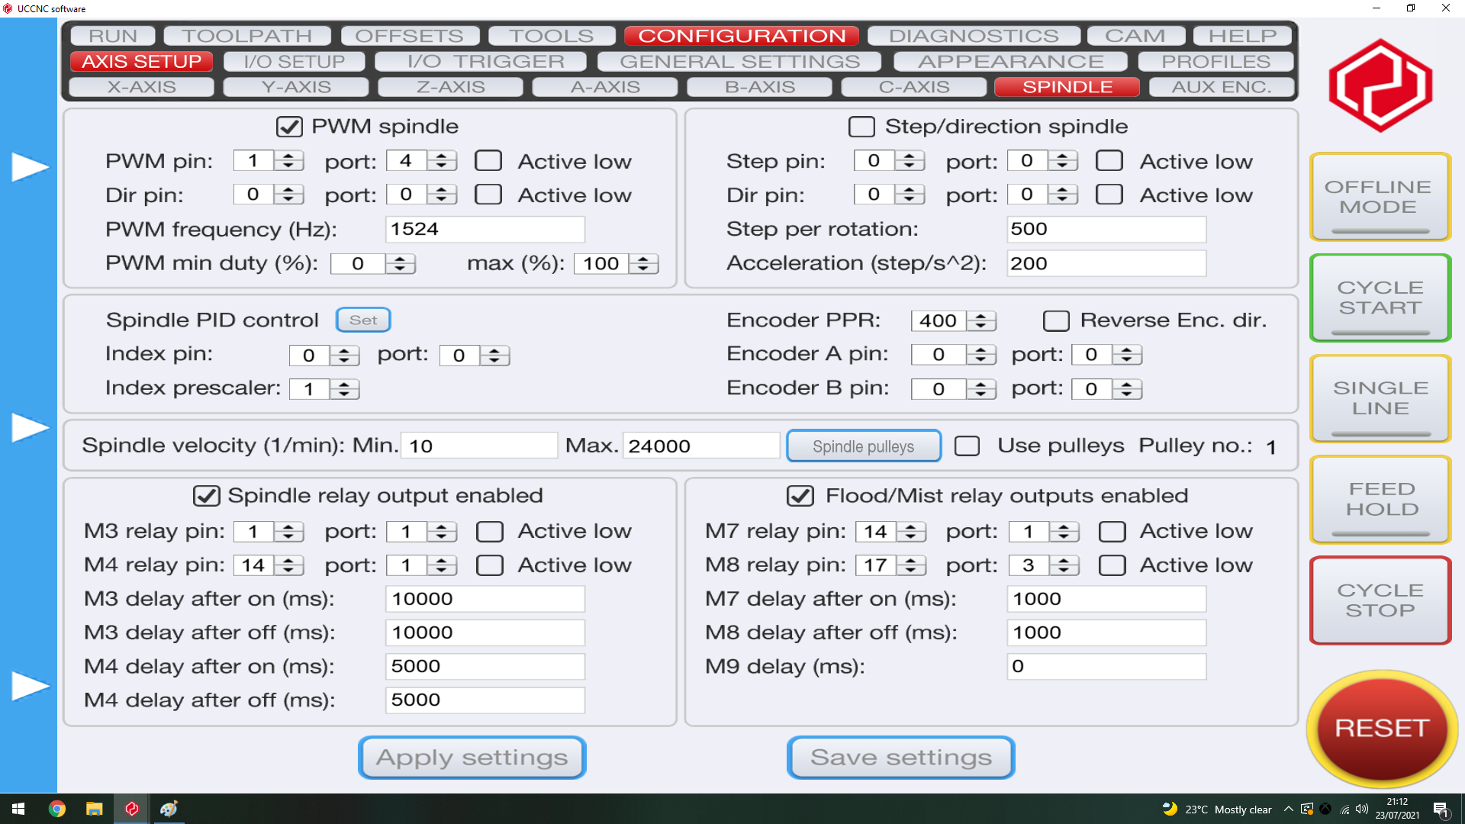Screen dimensions: 1465x824
Task: Click the Apply settings button
Action: (x=472, y=758)
